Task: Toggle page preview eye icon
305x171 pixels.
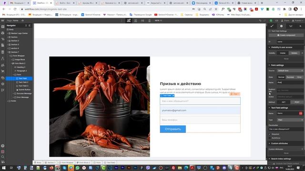Action: pos(22,20)
